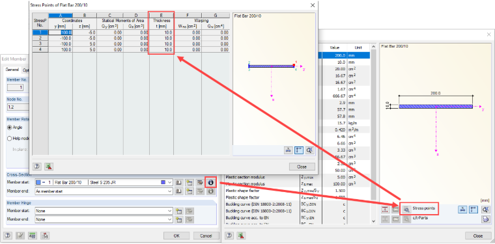
Task: Click zoom reset icon in Stress Points preview
Action: point(309,150)
